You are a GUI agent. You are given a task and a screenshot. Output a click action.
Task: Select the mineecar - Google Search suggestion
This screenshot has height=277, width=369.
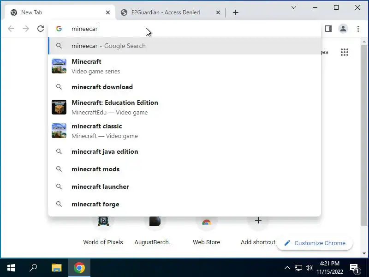point(184,46)
